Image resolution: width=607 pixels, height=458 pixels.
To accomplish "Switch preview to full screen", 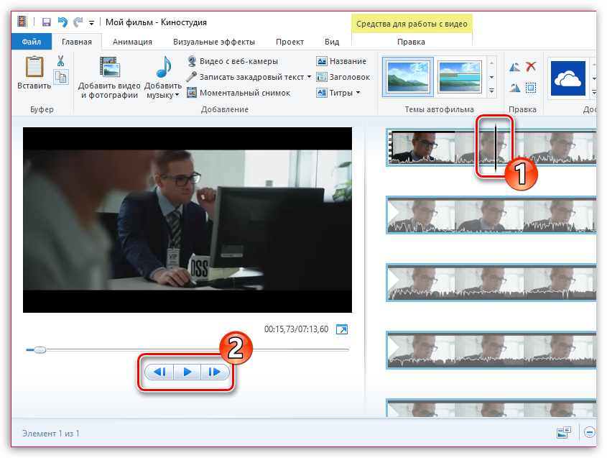I will pyautogui.click(x=342, y=329).
